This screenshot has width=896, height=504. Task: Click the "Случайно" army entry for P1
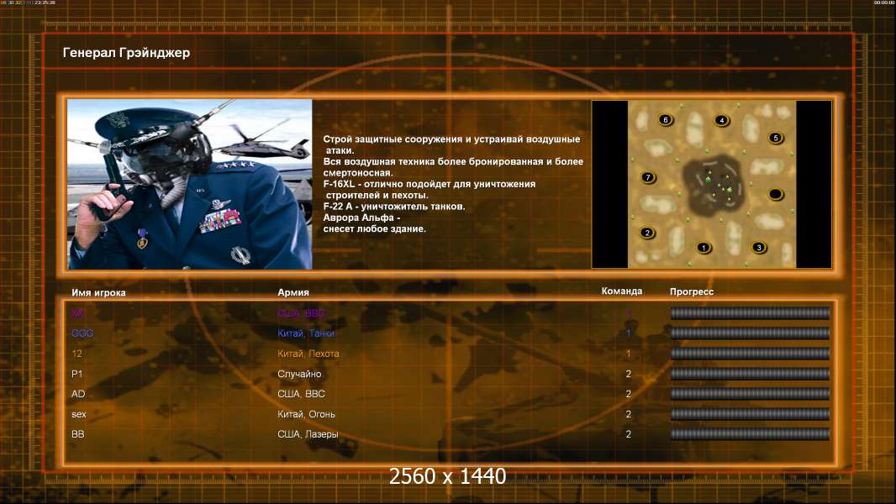coord(299,374)
